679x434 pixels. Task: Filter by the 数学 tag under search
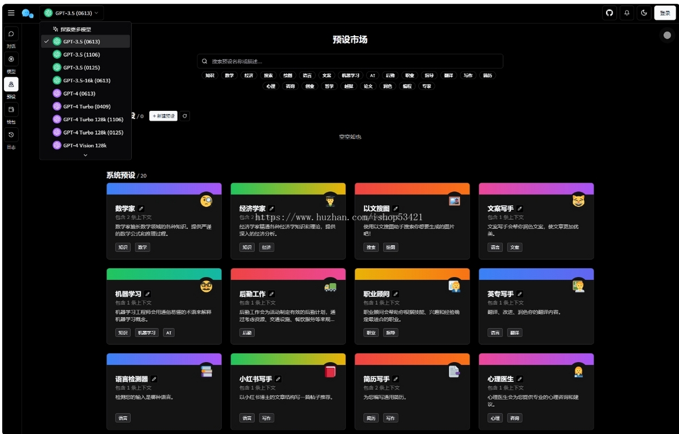229,75
